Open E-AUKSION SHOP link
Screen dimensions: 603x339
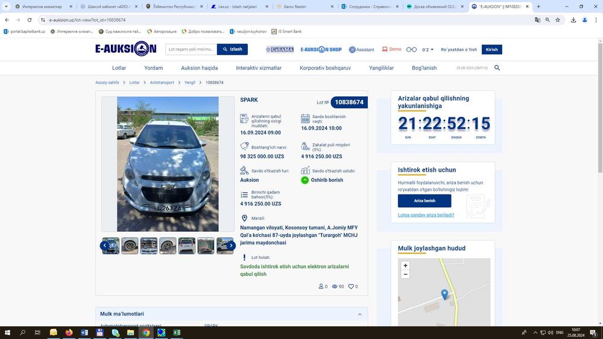(x=321, y=49)
